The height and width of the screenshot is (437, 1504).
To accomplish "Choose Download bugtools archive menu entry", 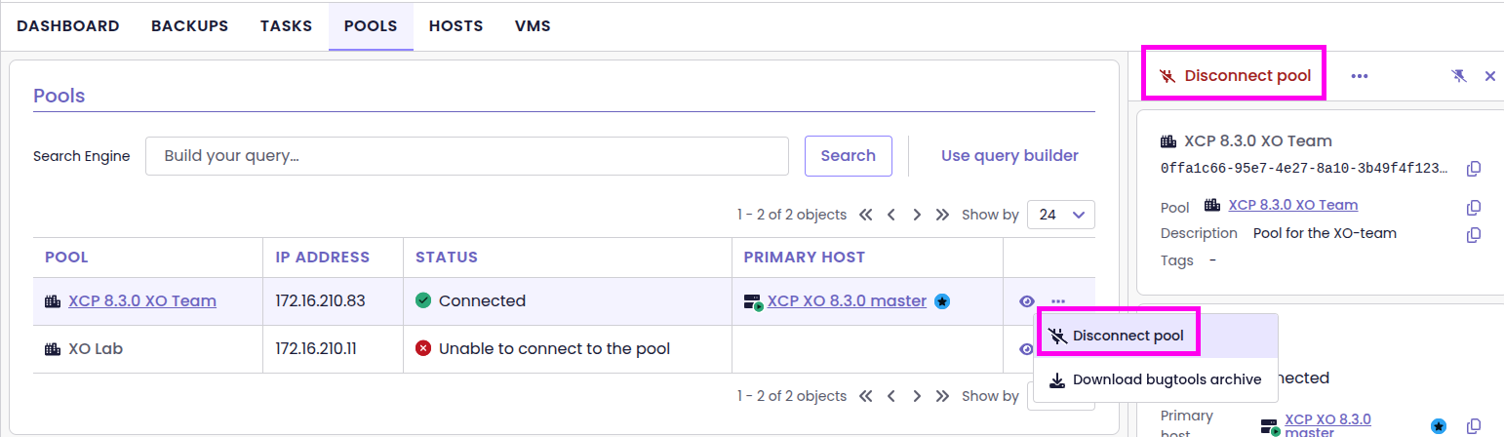I will (x=1156, y=379).
